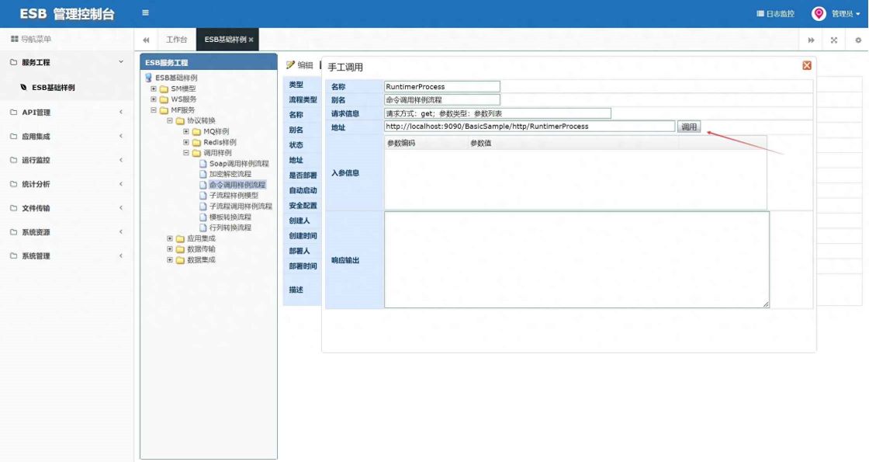
Task: Select the WS服务 folder icon
Action: click(x=164, y=99)
